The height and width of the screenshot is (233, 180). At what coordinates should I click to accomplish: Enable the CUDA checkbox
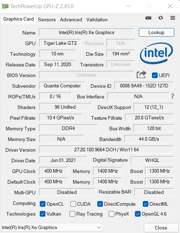(73, 204)
